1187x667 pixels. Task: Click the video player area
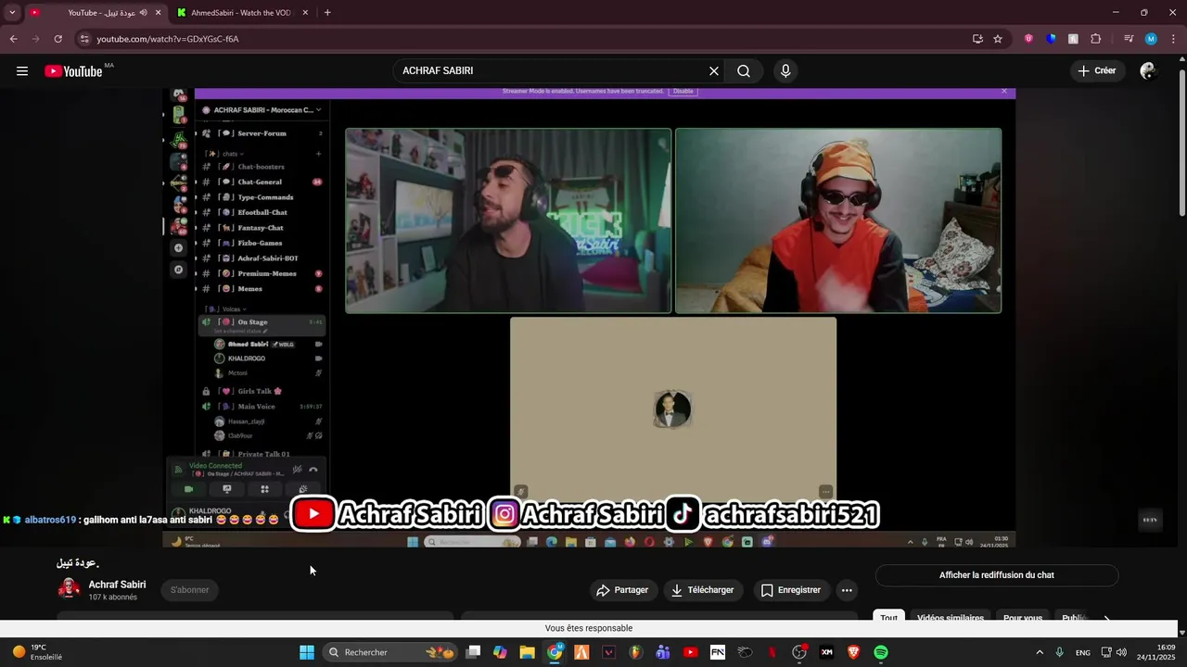[x=589, y=317]
